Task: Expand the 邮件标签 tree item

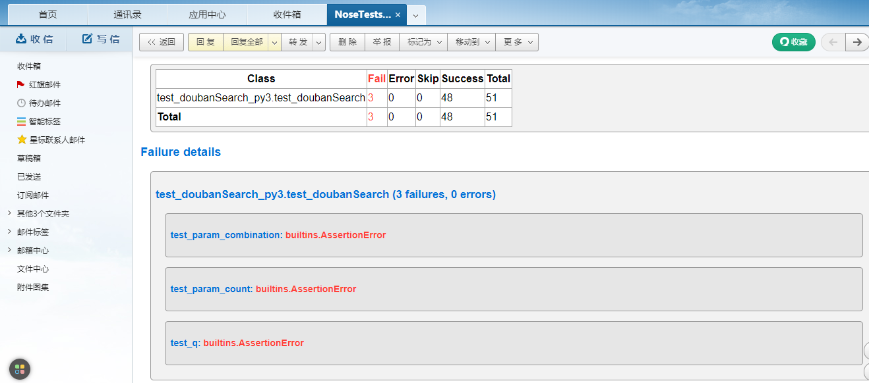Action: [x=9, y=232]
